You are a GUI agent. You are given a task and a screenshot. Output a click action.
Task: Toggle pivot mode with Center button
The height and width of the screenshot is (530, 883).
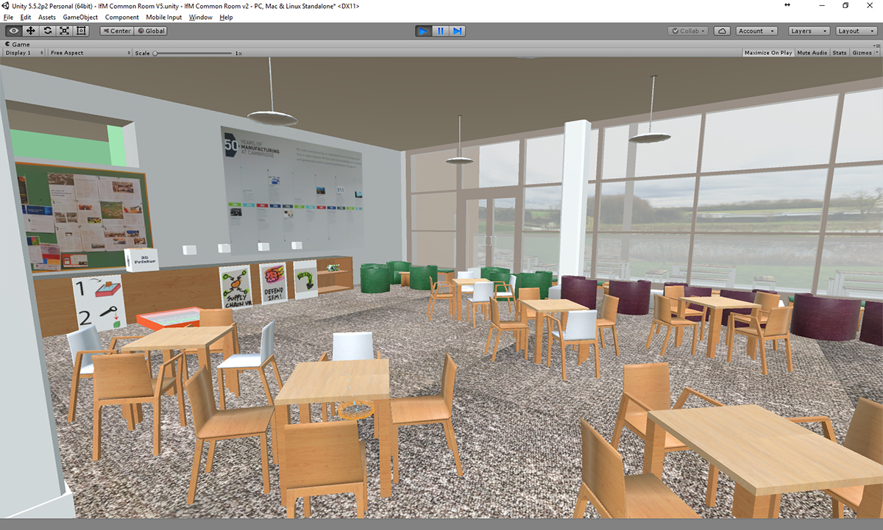[x=116, y=31]
